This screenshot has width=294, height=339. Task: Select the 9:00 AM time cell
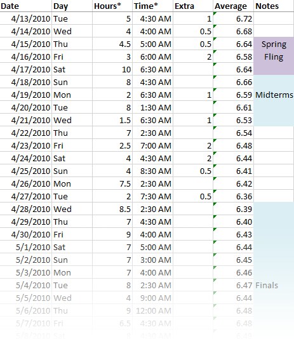(152, 298)
